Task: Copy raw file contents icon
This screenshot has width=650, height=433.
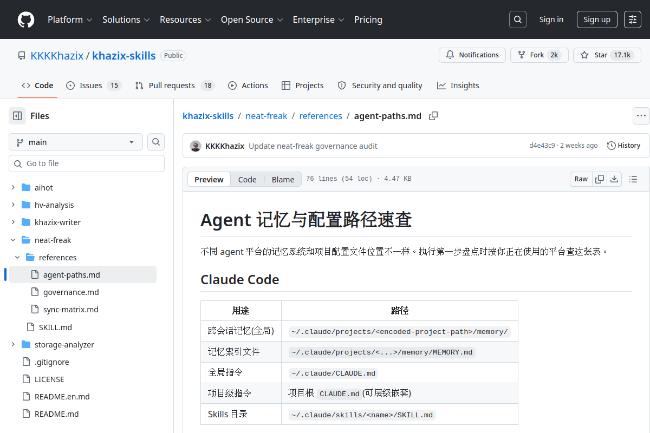Action: tap(600, 179)
